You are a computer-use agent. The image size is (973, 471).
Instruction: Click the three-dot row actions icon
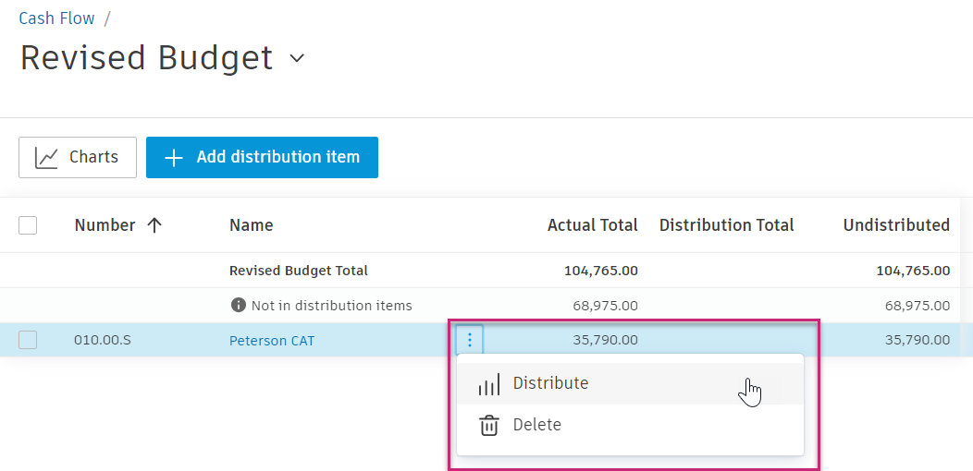tap(470, 340)
